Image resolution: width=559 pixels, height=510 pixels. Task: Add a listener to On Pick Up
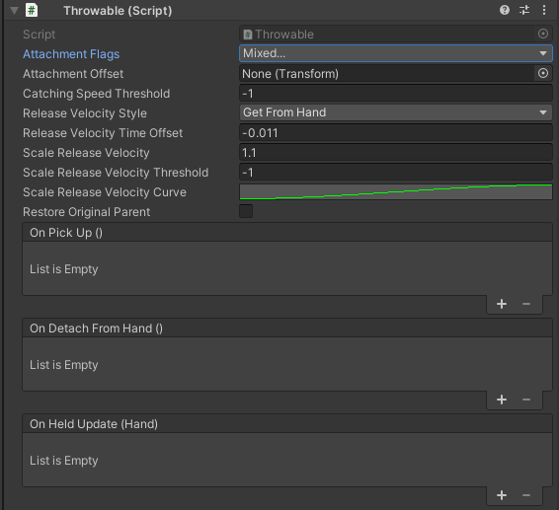click(502, 304)
